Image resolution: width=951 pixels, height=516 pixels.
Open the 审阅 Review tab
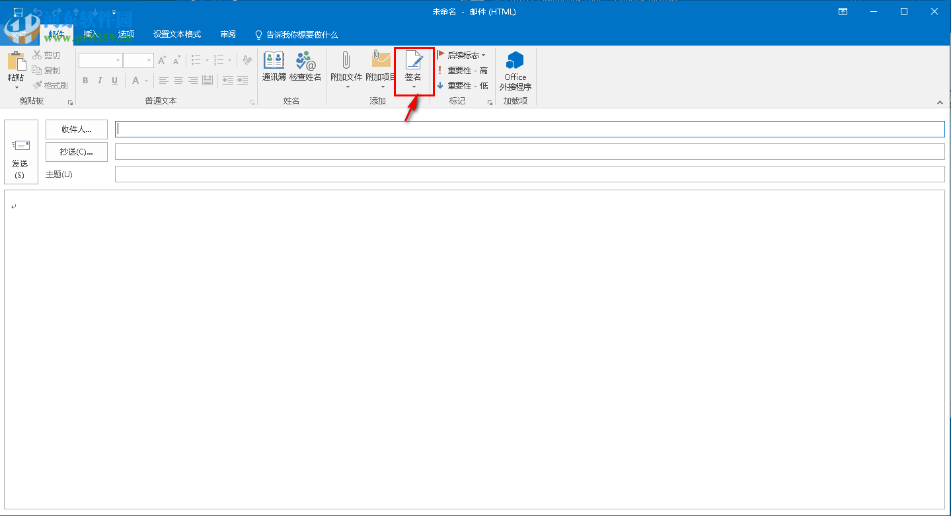228,34
